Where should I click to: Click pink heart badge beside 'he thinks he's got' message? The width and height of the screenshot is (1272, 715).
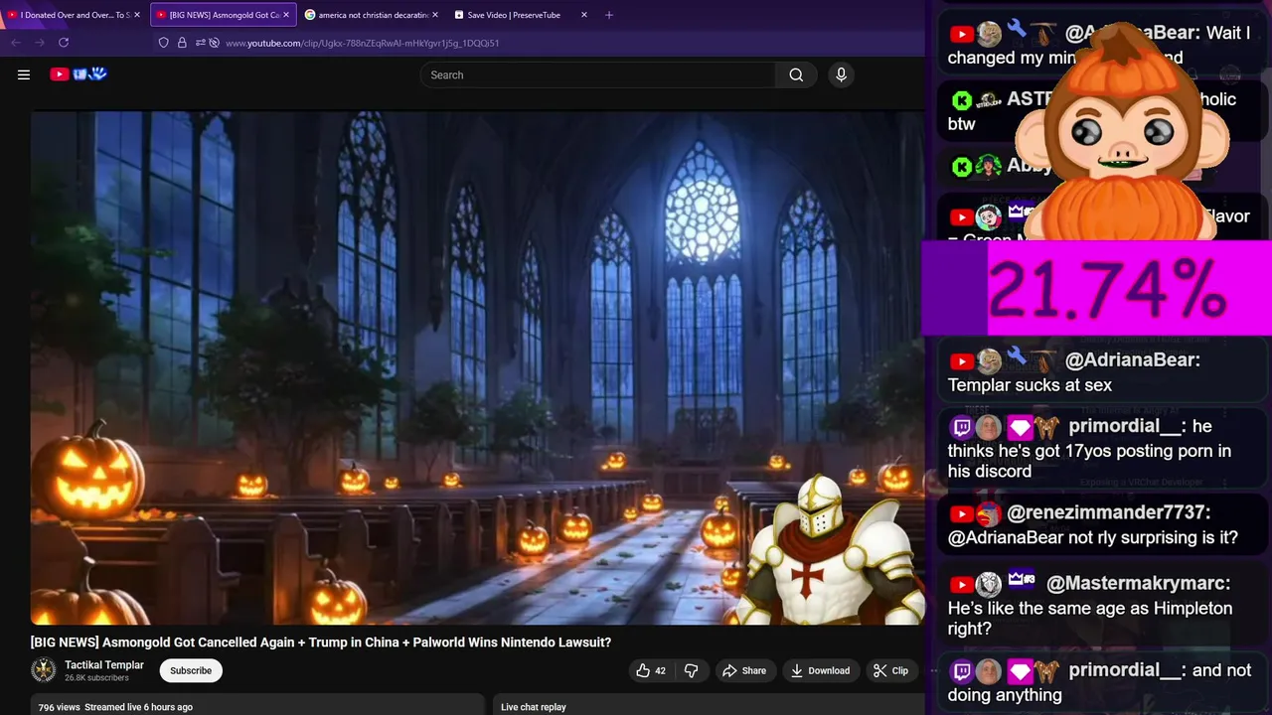pos(1020,427)
